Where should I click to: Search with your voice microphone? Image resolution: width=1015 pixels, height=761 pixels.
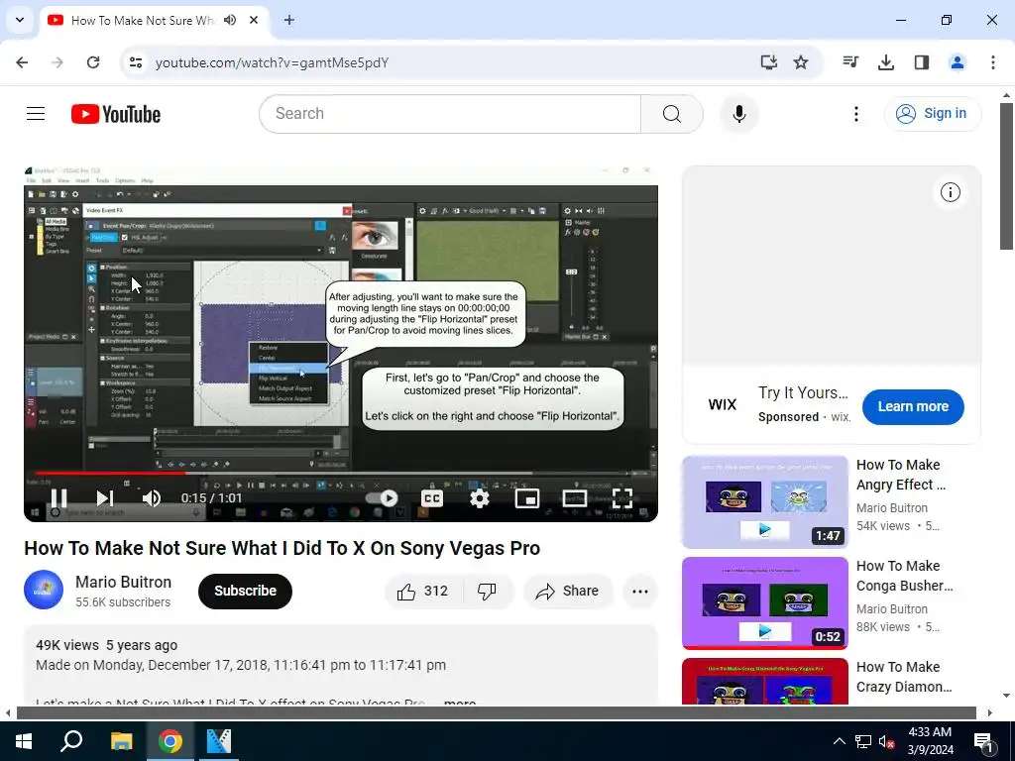click(x=739, y=114)
